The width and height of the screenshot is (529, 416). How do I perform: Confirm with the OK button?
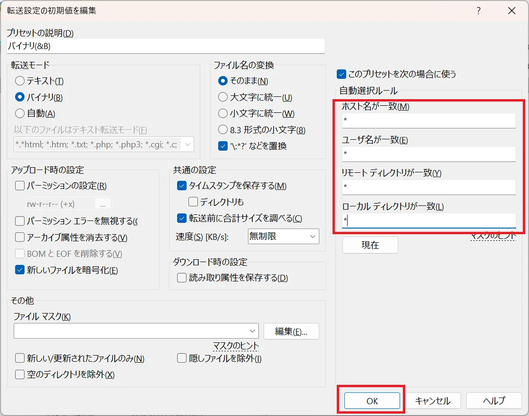(372, 401)
